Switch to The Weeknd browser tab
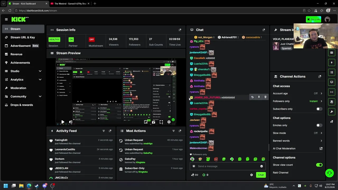 pyautogui.click(x=70, y=4)
